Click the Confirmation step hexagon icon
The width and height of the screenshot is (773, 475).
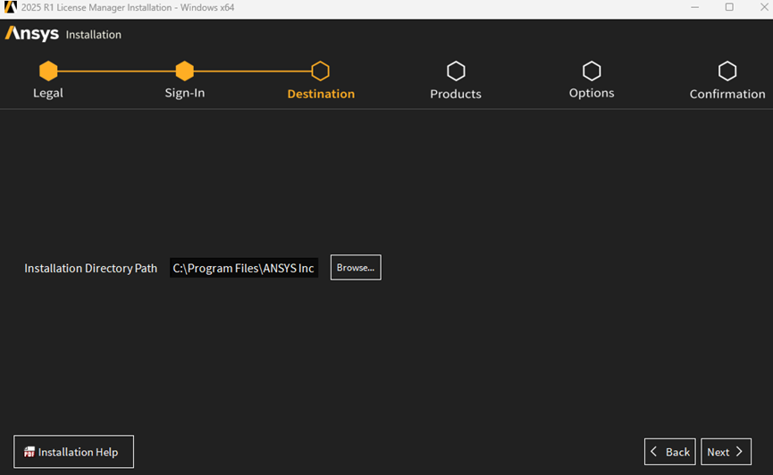(727, 71)
